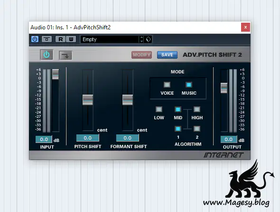
Task: Toggle the blue plugin activate power button
Action: point(35,39)
